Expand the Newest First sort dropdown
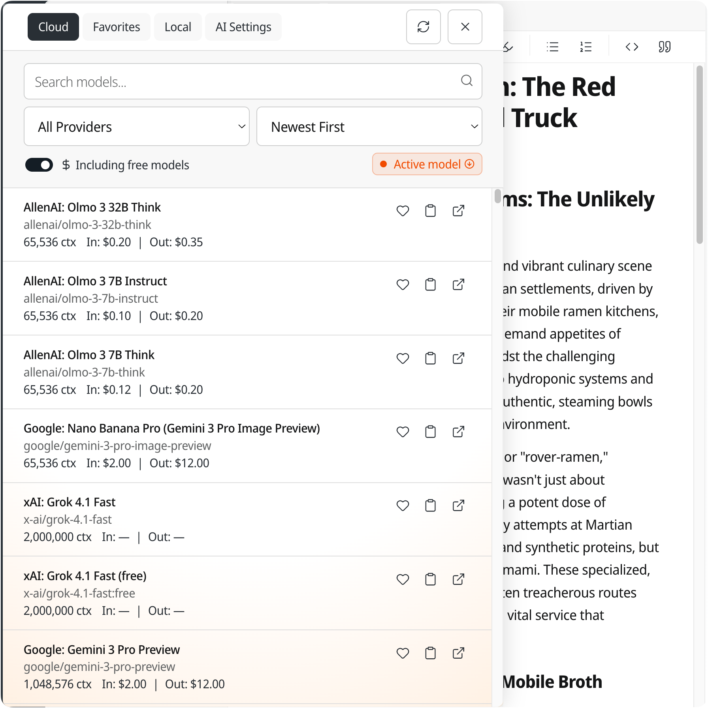The height and width of the screenshot is (708, 708). tap(369, 127)
